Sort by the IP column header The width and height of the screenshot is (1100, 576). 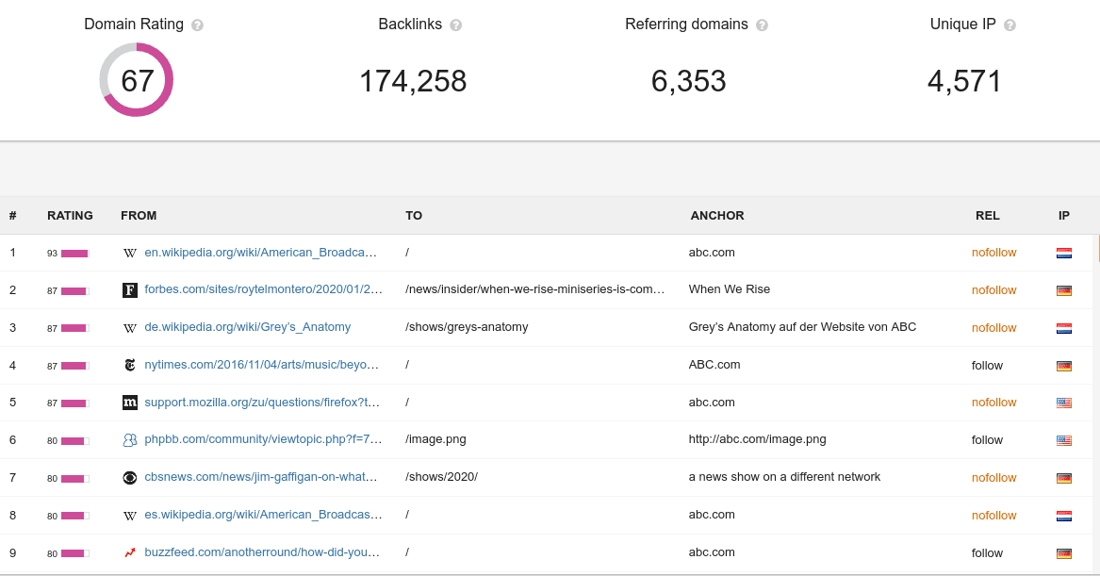[1064, 215]
